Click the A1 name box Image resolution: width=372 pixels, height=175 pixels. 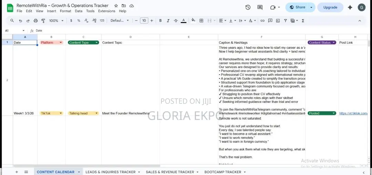tap(15, 31)
